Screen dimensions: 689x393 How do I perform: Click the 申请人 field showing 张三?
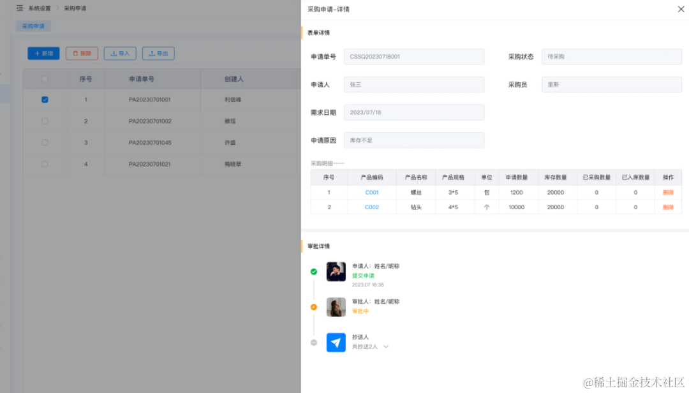click(x=414, y=84)
